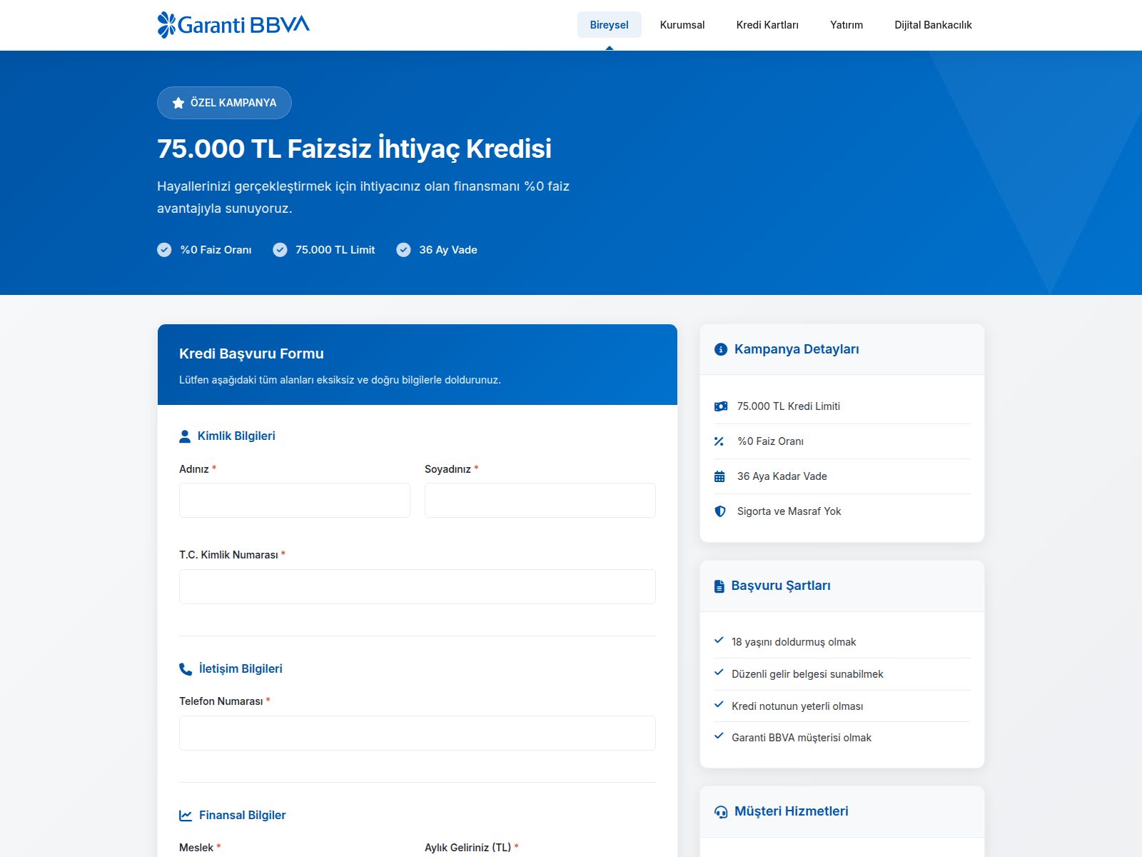The image size is (1142, 857).
Task: Click the check icon beside %0 Faiz Oranı
Action: 164,250
